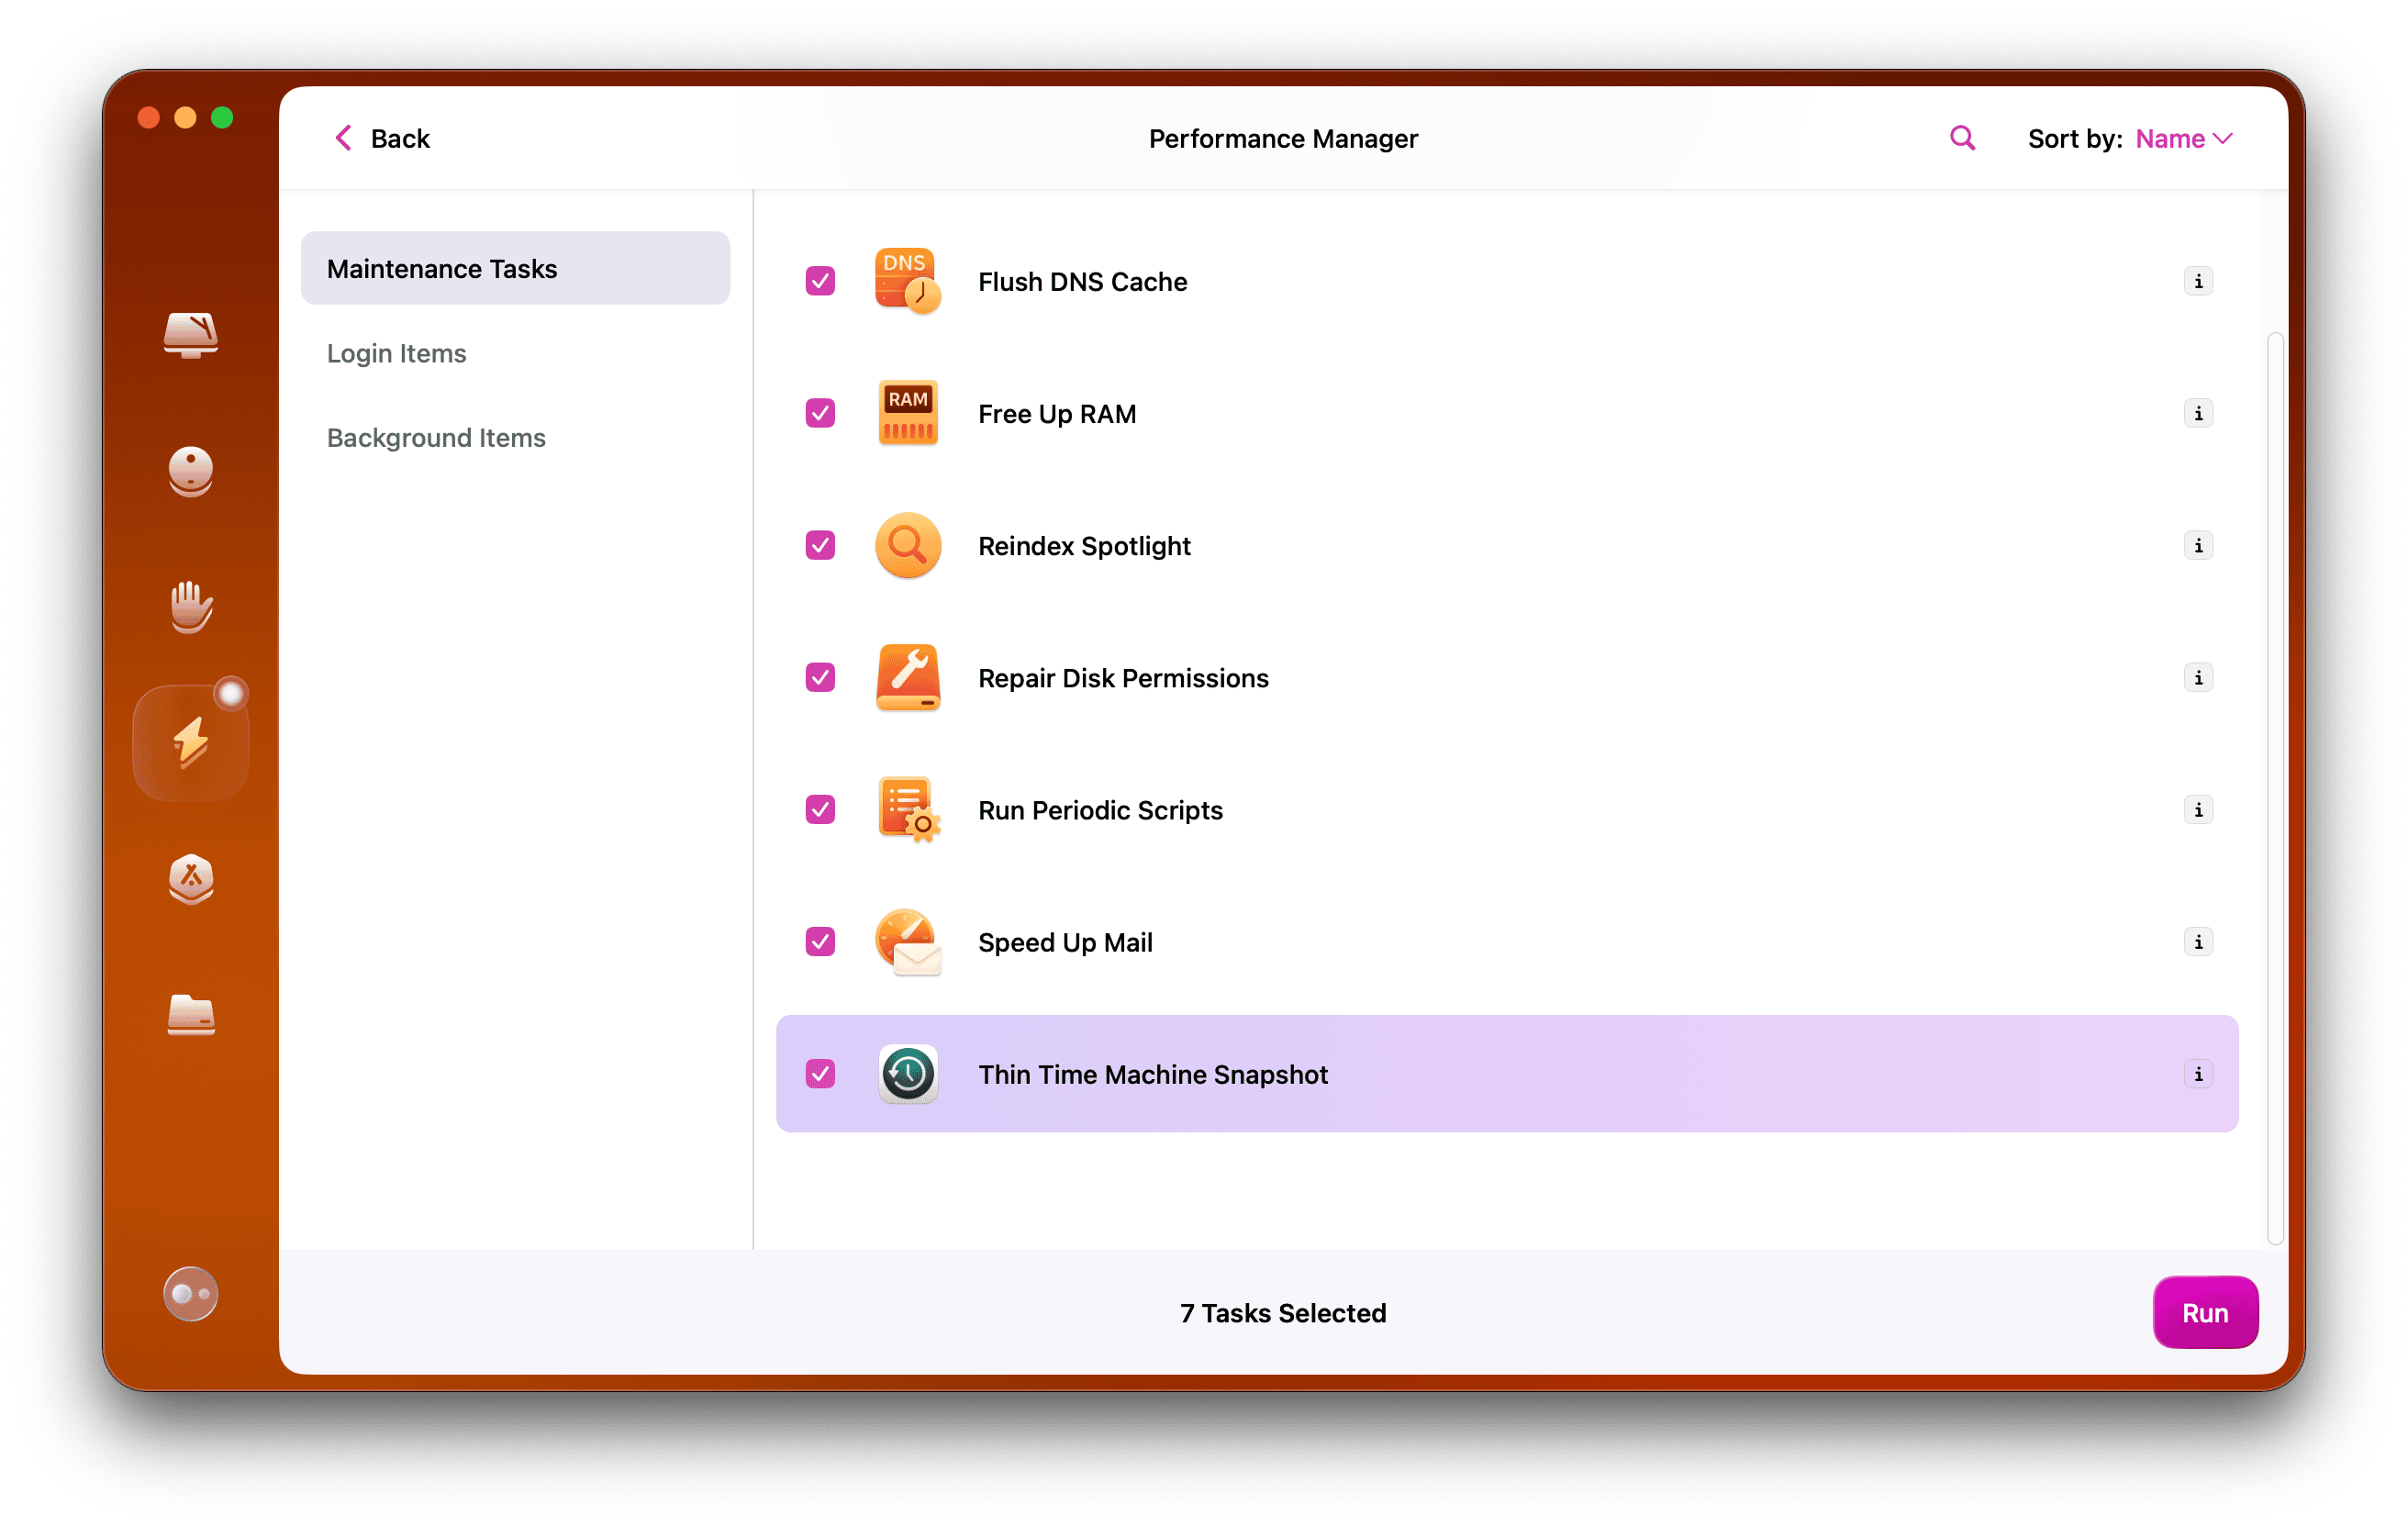This screenshot has height=1527, width=2408.
Task: Click the search magnifier icon
Action: (1962, 138)
